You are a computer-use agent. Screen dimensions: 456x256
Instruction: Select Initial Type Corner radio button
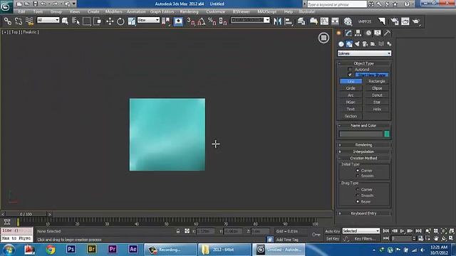coord(358,171)
